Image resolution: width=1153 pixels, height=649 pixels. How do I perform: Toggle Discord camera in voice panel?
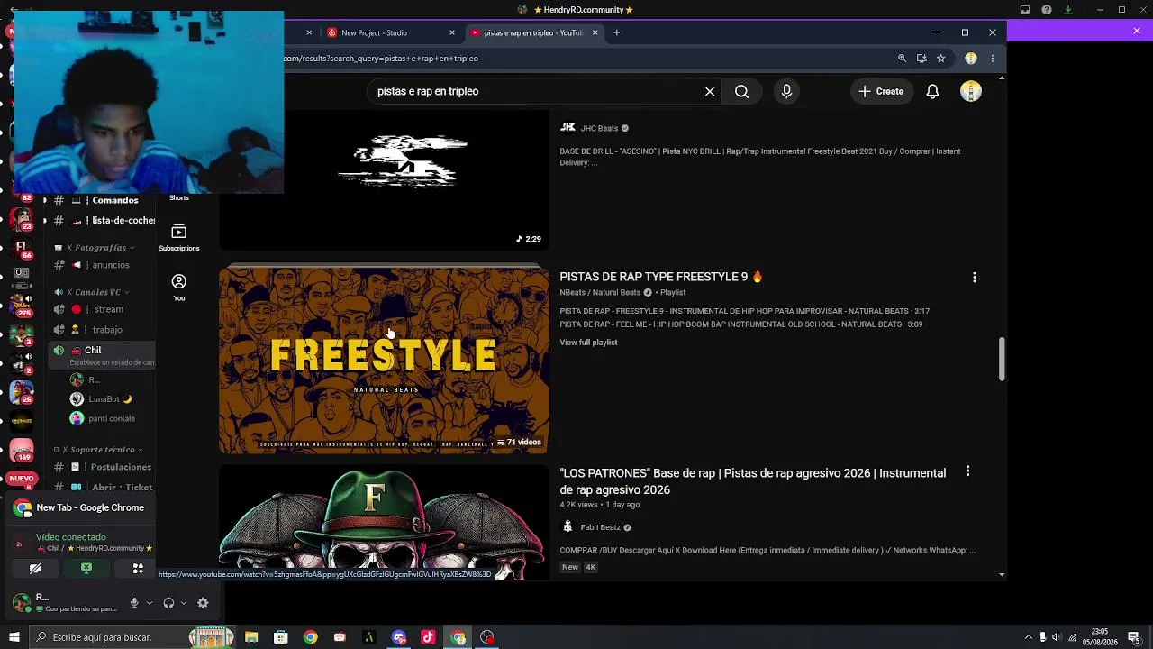tap(35, 569)
